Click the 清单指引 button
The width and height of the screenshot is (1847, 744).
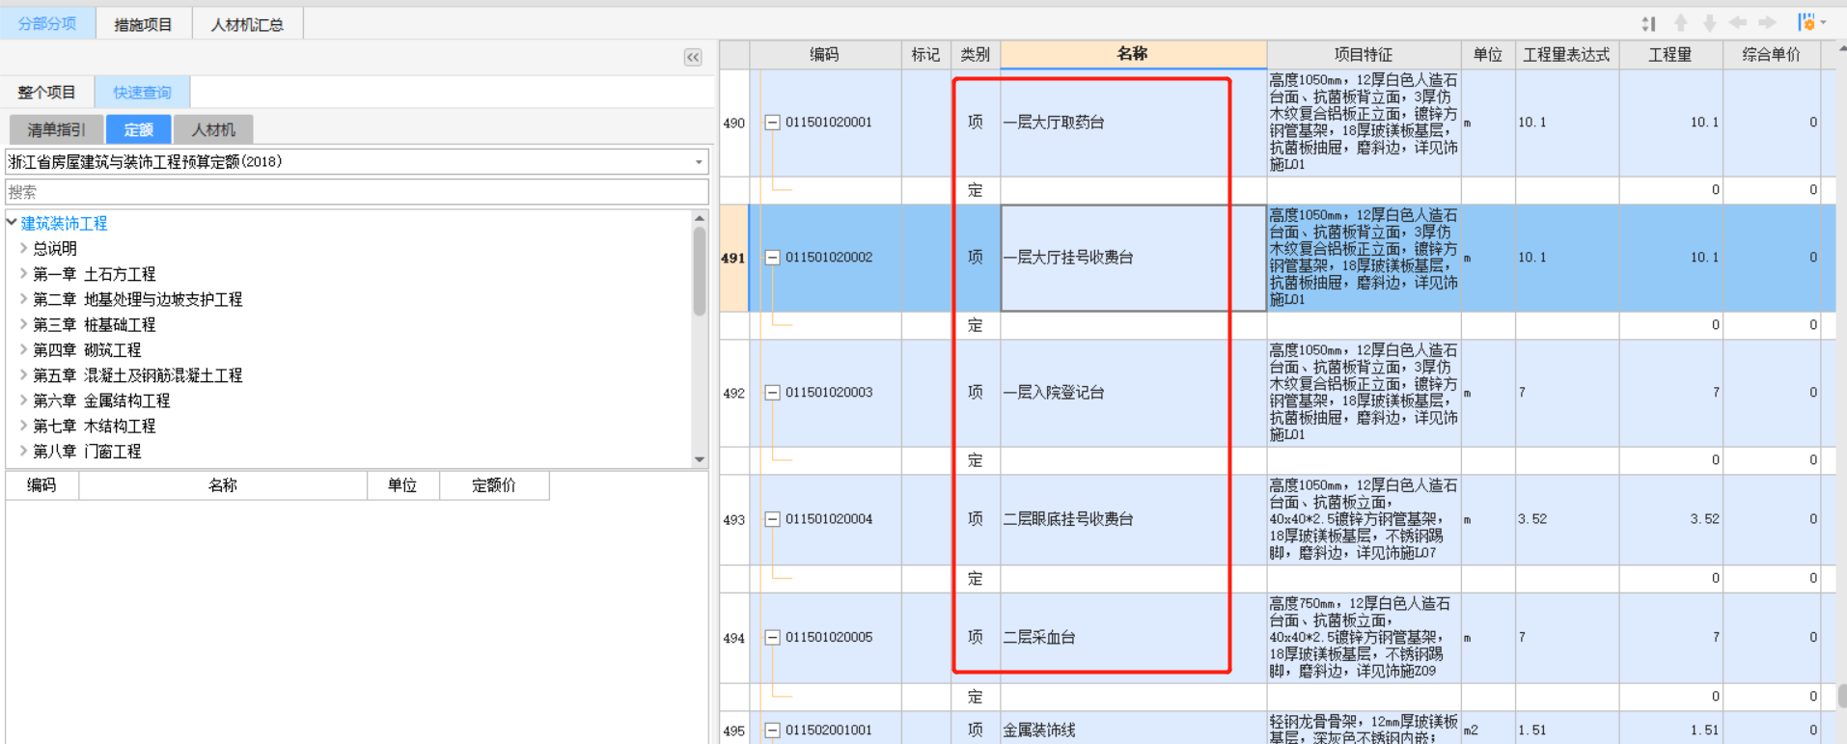(x=56, y=129)
